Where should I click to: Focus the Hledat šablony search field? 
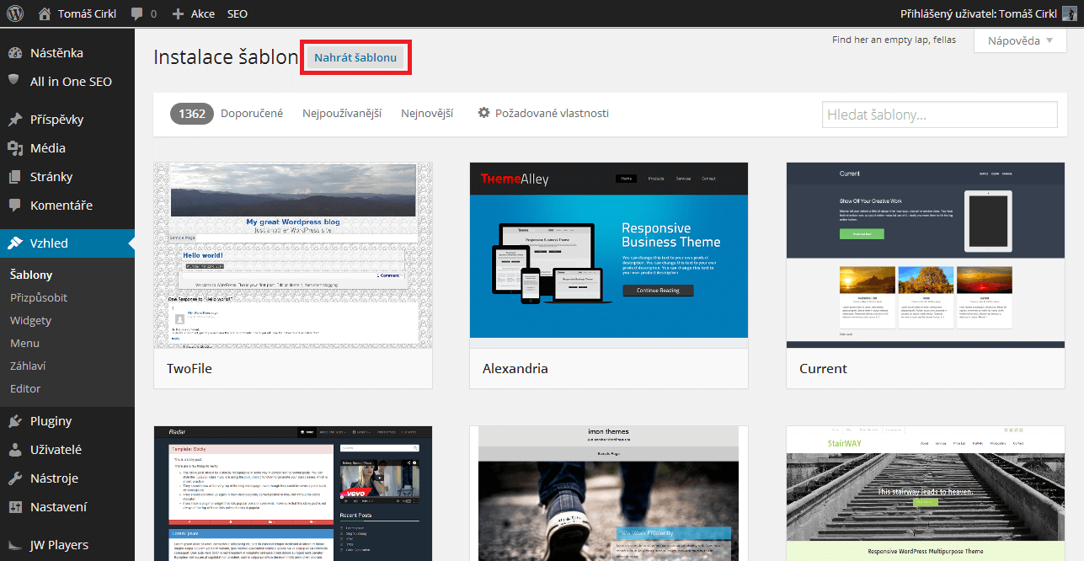click(x=939, y=115)
